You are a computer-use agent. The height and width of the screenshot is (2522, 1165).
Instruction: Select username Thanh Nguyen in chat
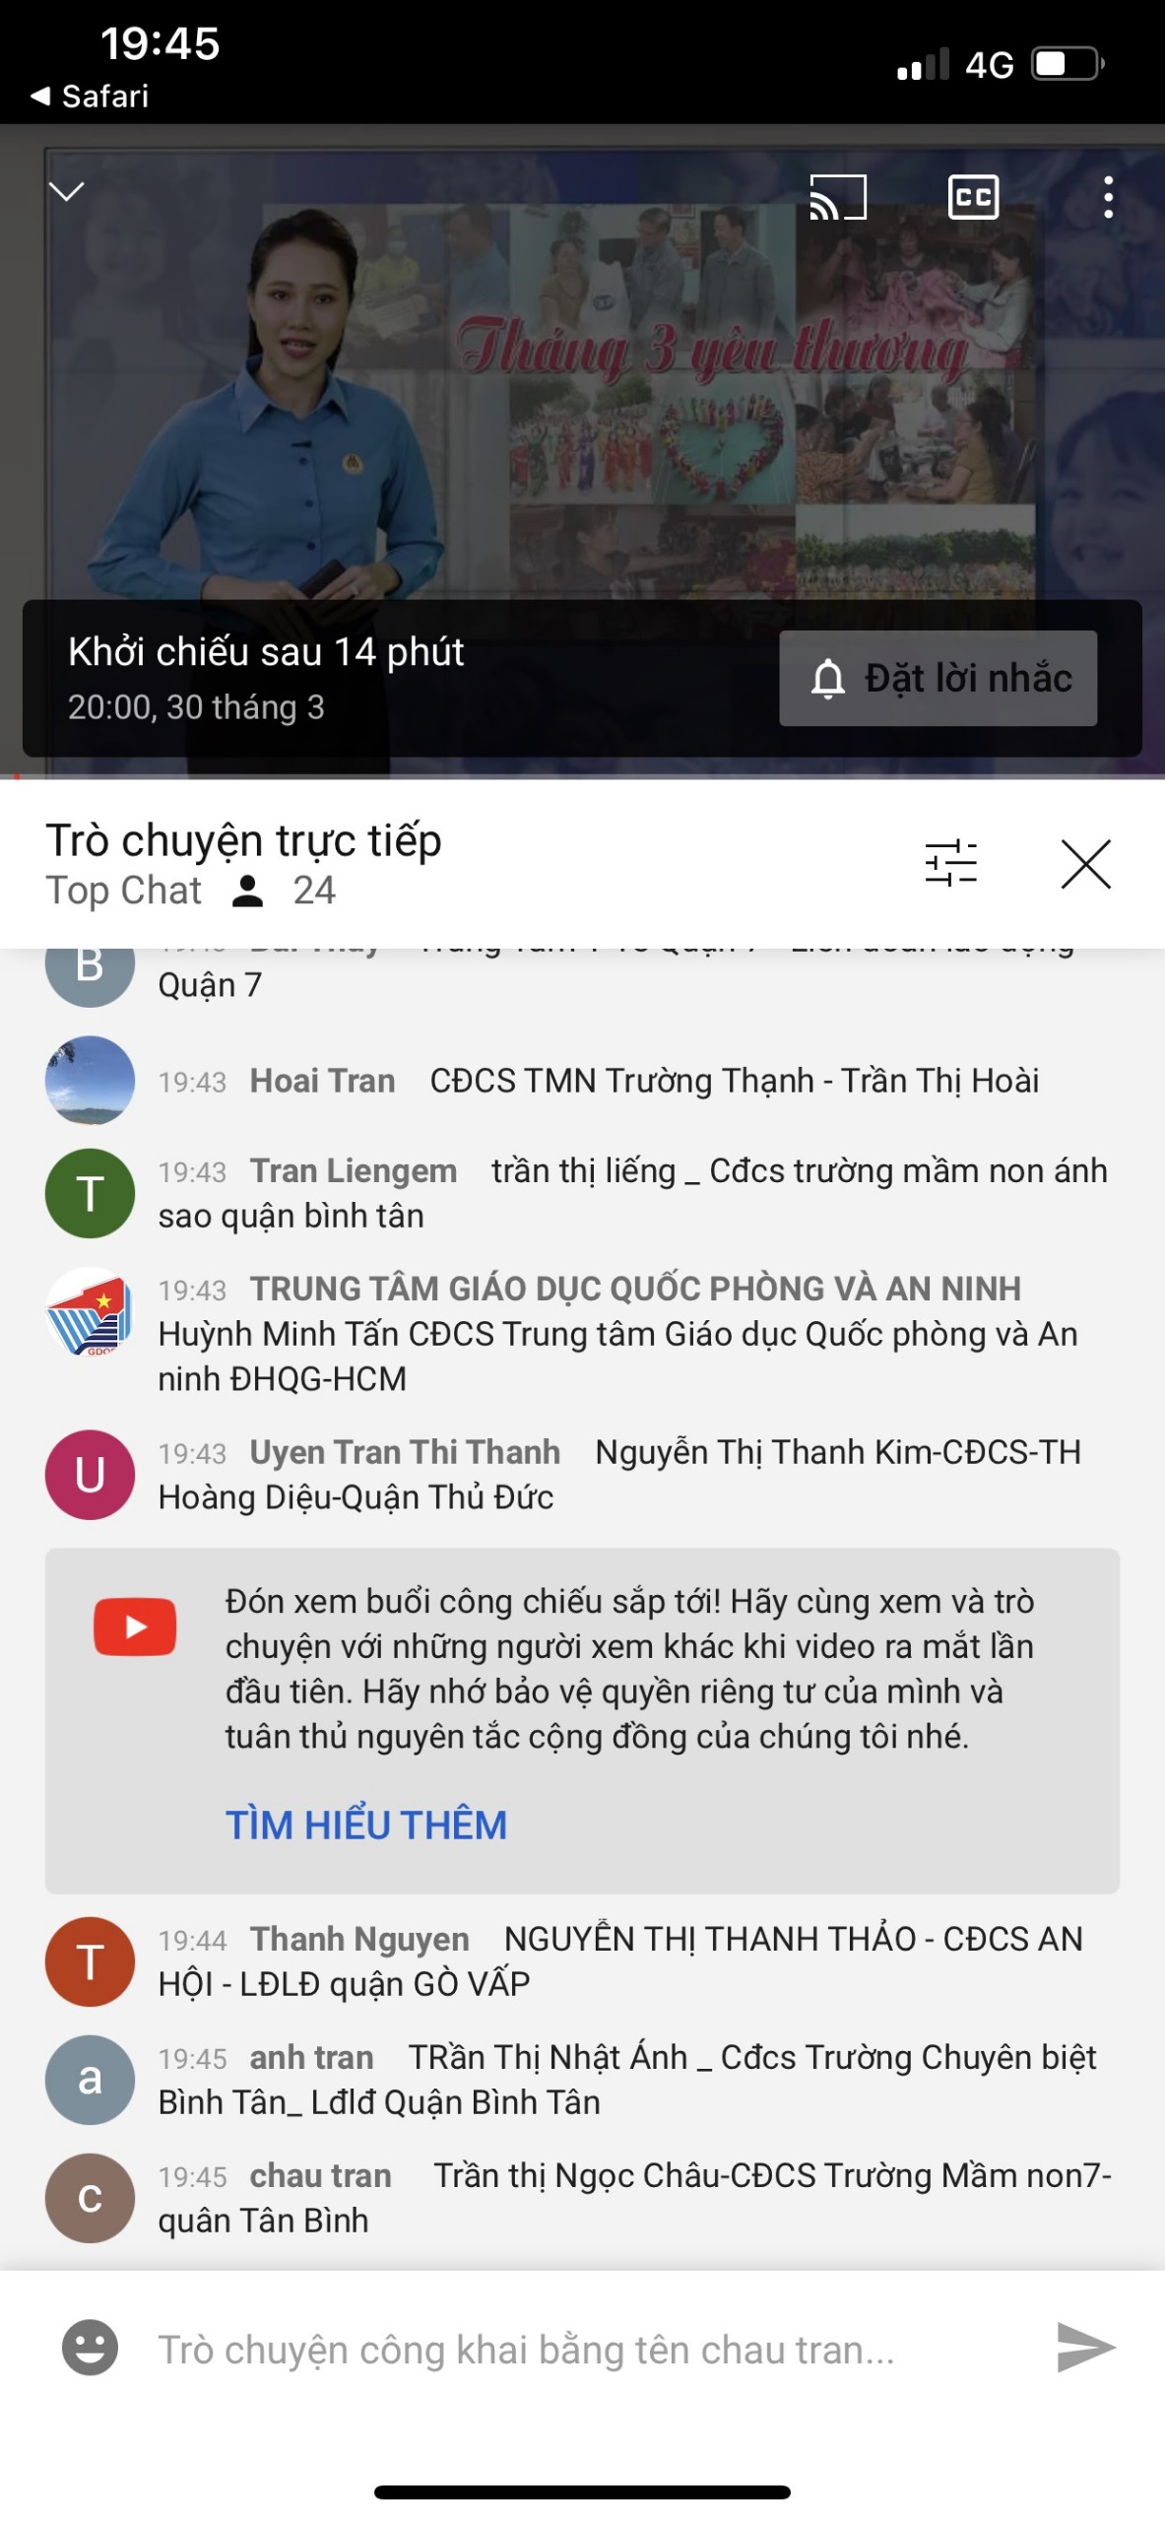click(359, 1938)
